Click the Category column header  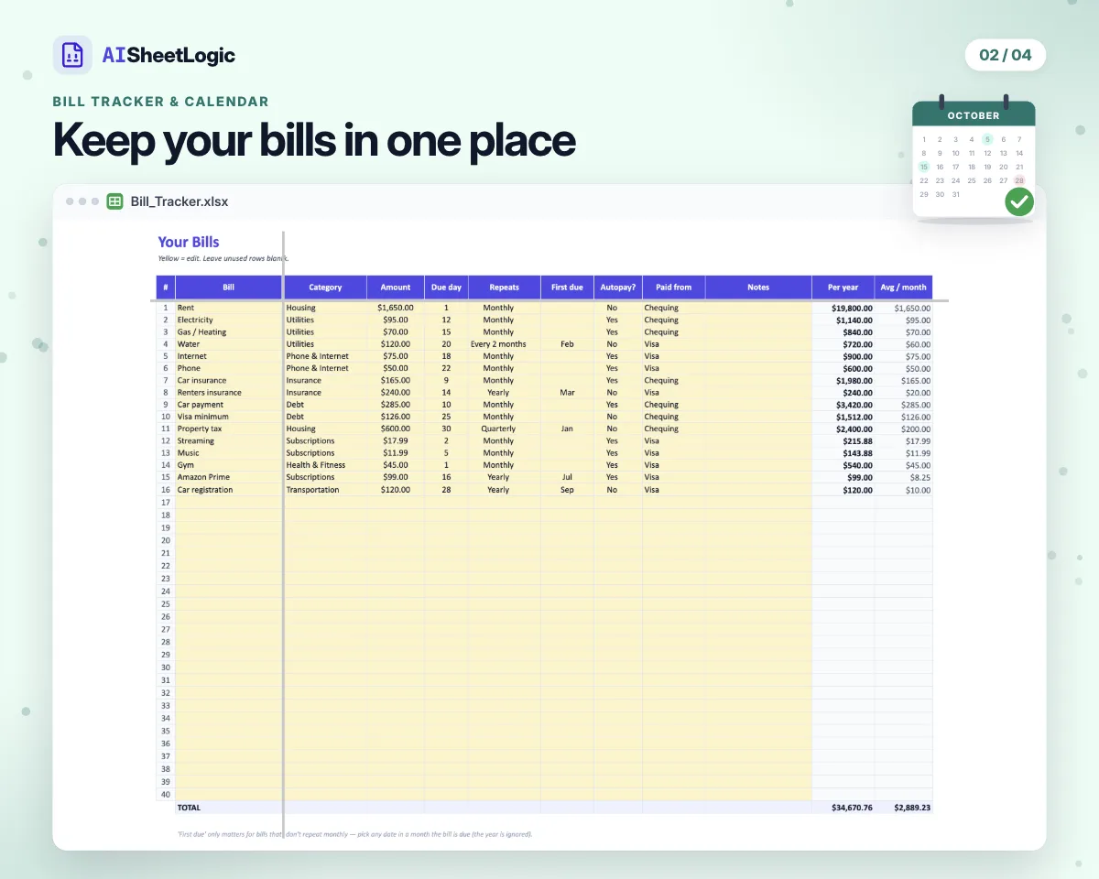325,288
